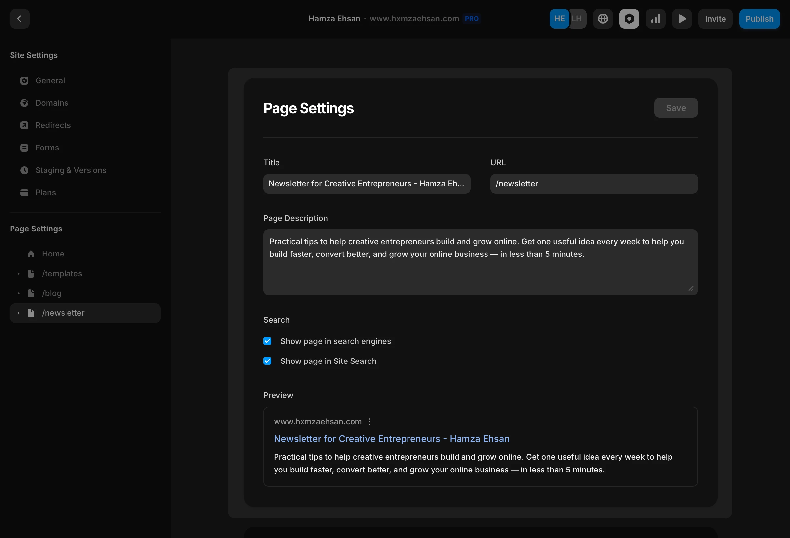Click the back arrow at top left
This screenshot has height=538, width=790.
click(x=19, y=19)
